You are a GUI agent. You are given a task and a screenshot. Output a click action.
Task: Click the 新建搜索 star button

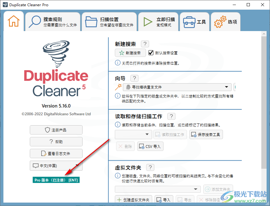click(x=130, y=53)
